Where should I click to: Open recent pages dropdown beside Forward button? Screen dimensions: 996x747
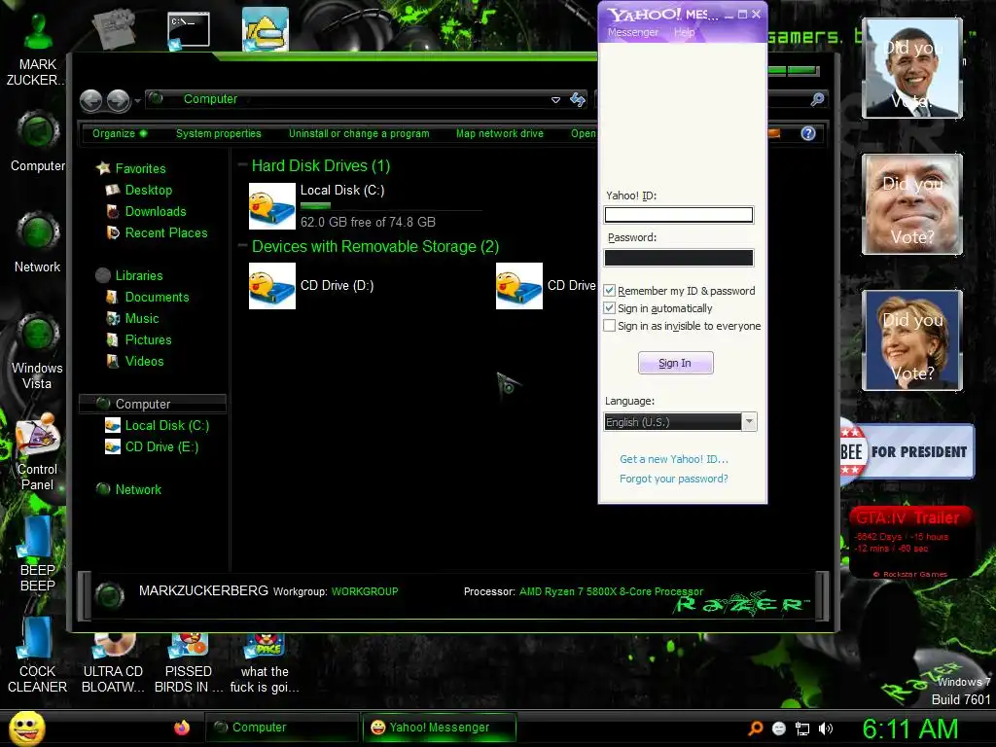[x=138, y=101]
